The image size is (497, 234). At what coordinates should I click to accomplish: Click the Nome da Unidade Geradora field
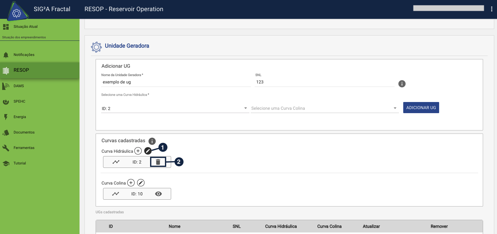pyautogui.click(x=175, y=82)
